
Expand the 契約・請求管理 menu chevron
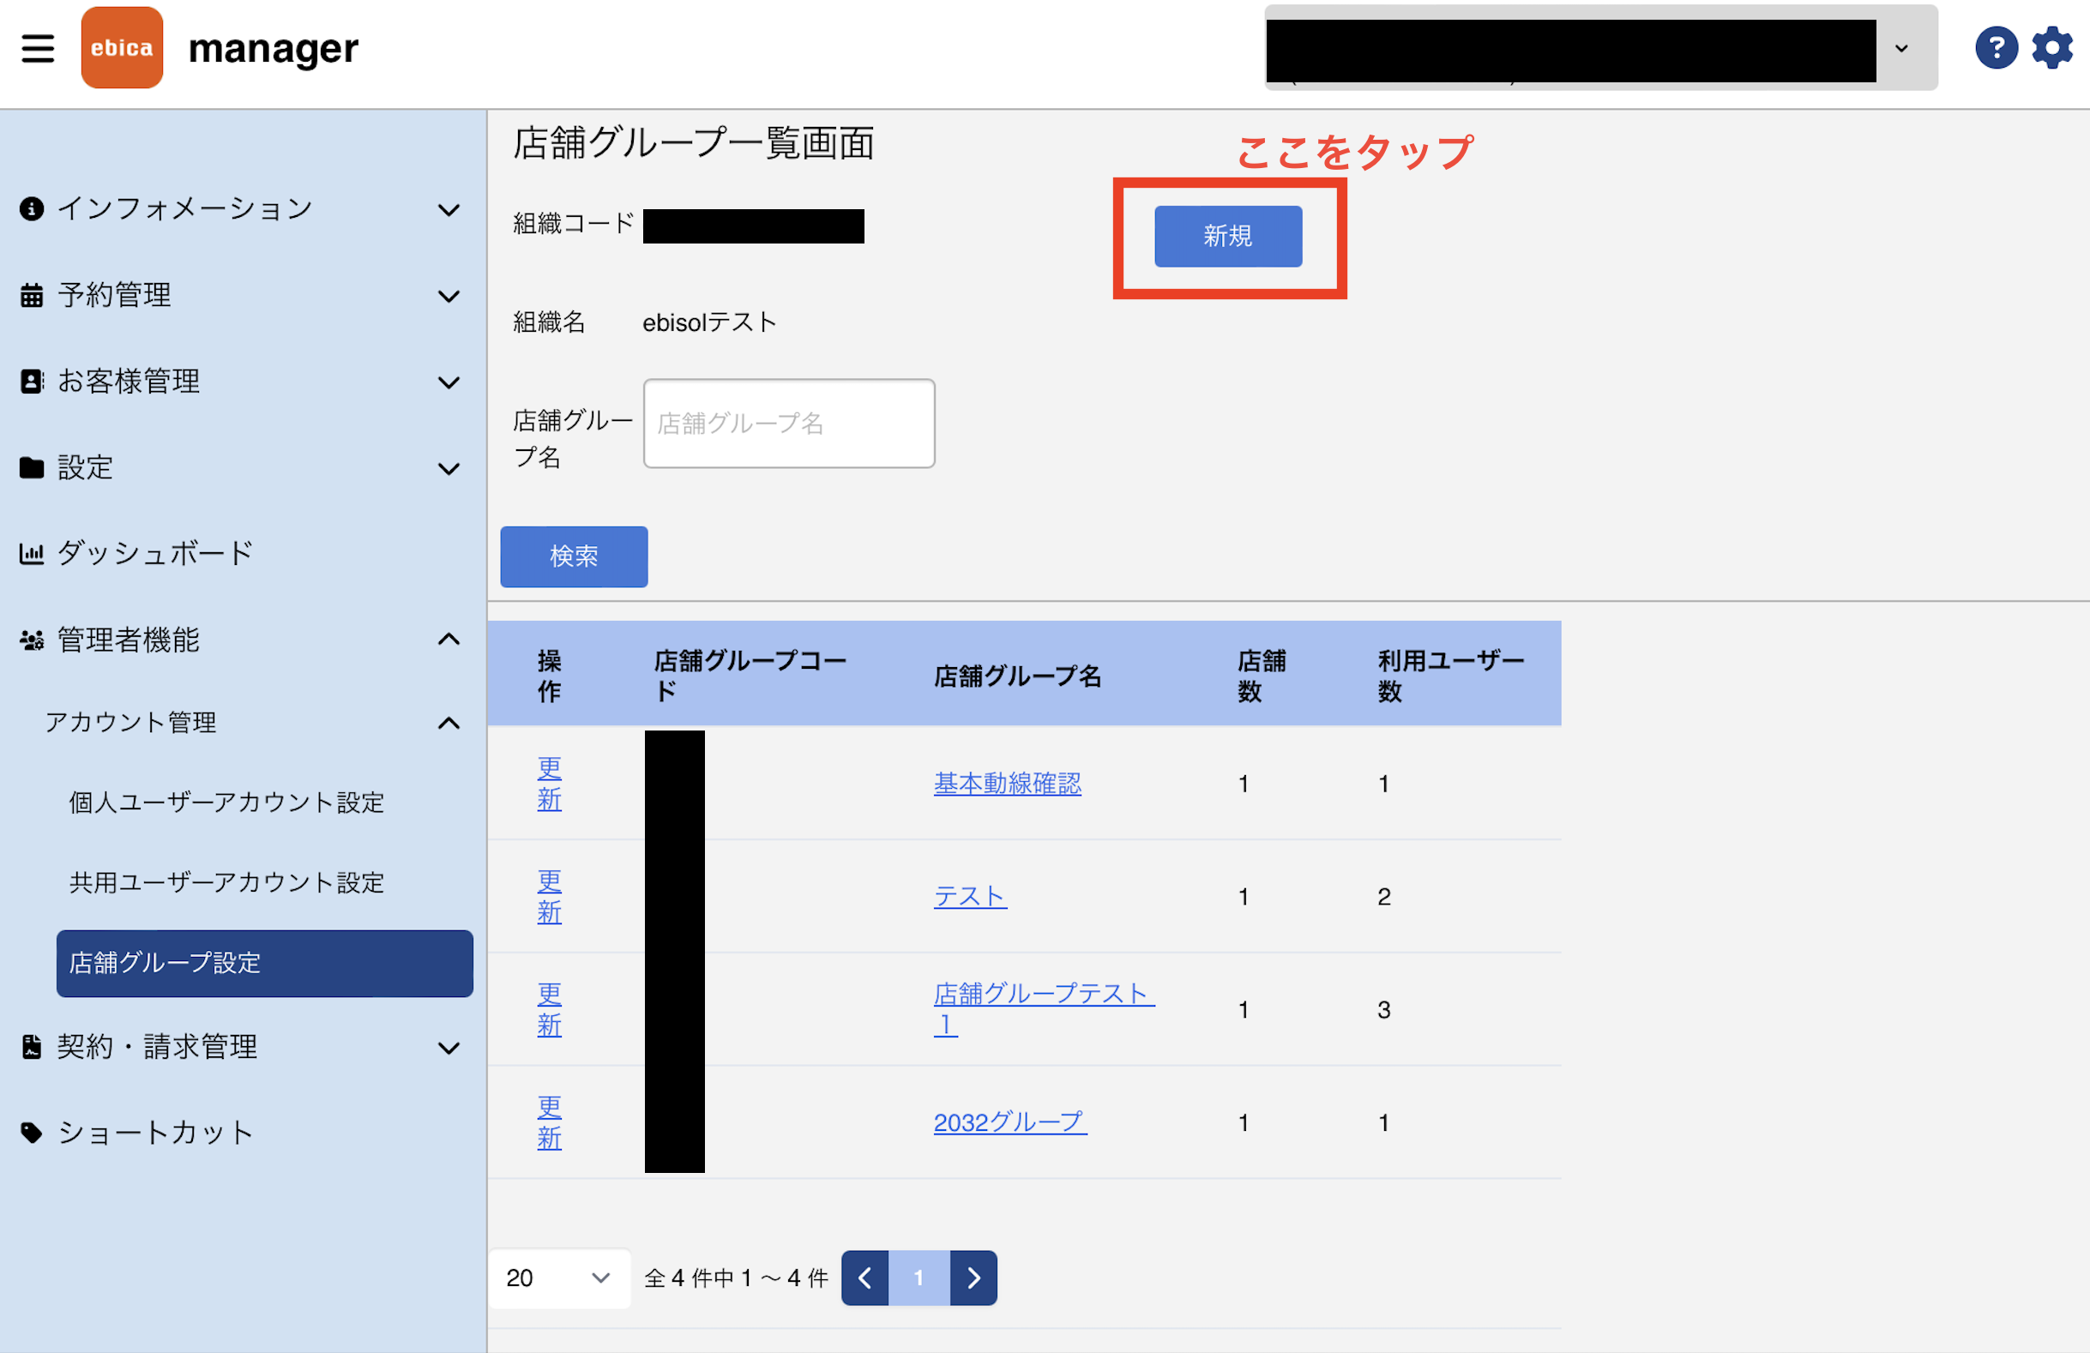(x=449, y=1048)
